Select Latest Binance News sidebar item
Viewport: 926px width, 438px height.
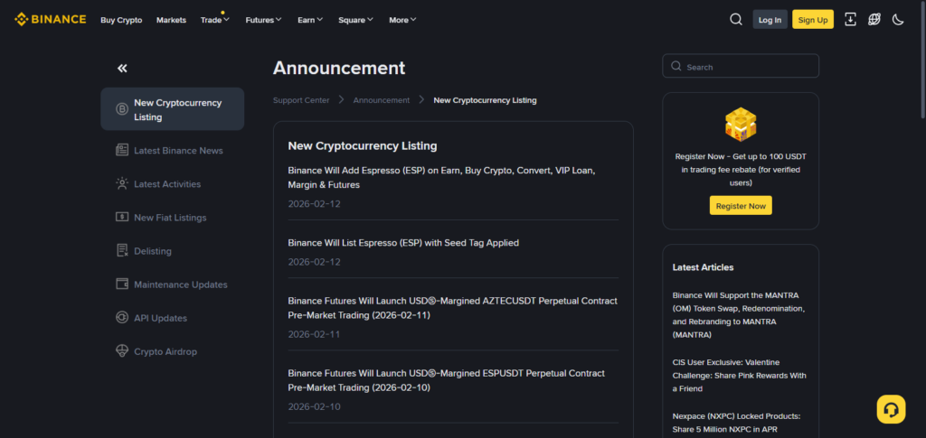point(173,150)
